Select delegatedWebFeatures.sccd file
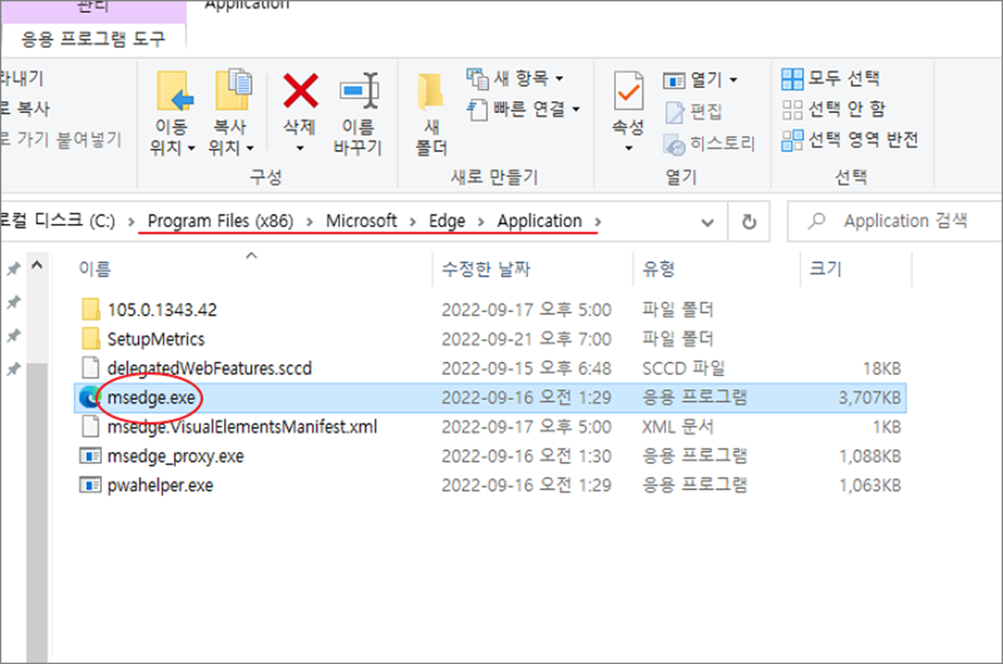Image resolution: width=1003 pixels, height=664 pixels. 209,369
